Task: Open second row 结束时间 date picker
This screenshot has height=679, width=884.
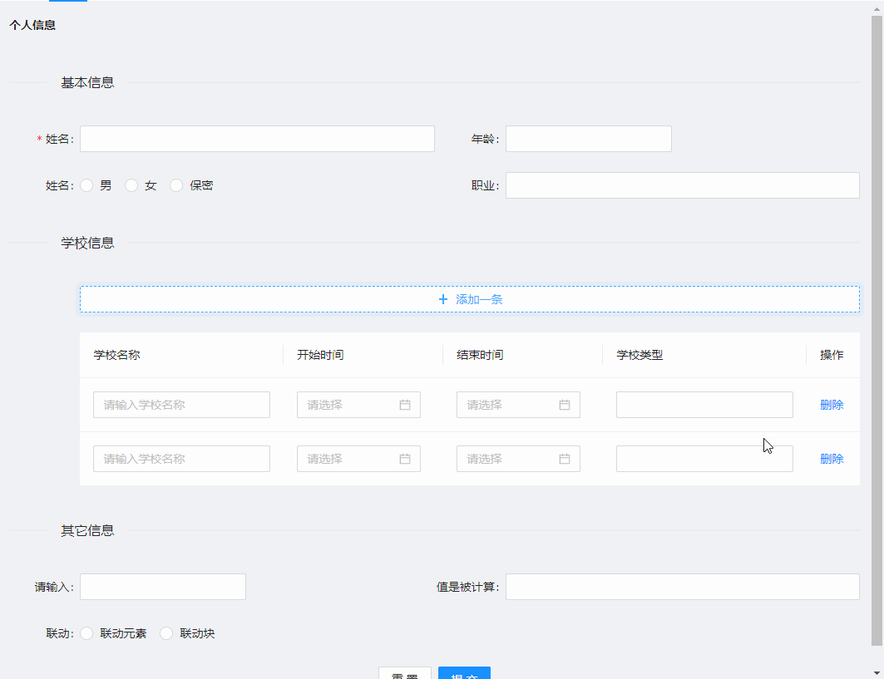Action: [518, 459]
